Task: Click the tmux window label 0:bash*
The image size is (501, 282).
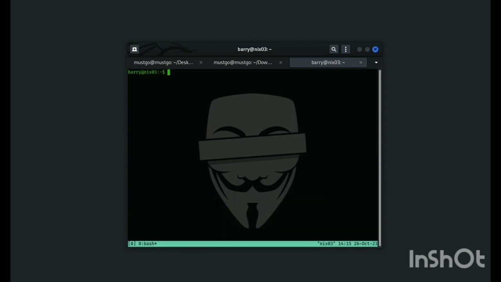Action: (x=148, y=244)
